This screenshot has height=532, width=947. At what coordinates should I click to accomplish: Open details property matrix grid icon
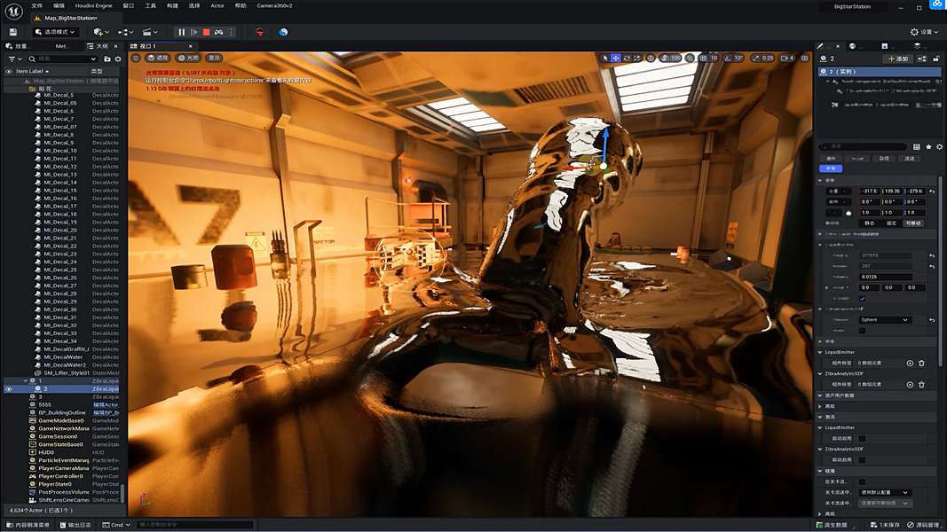pos(916,146)
